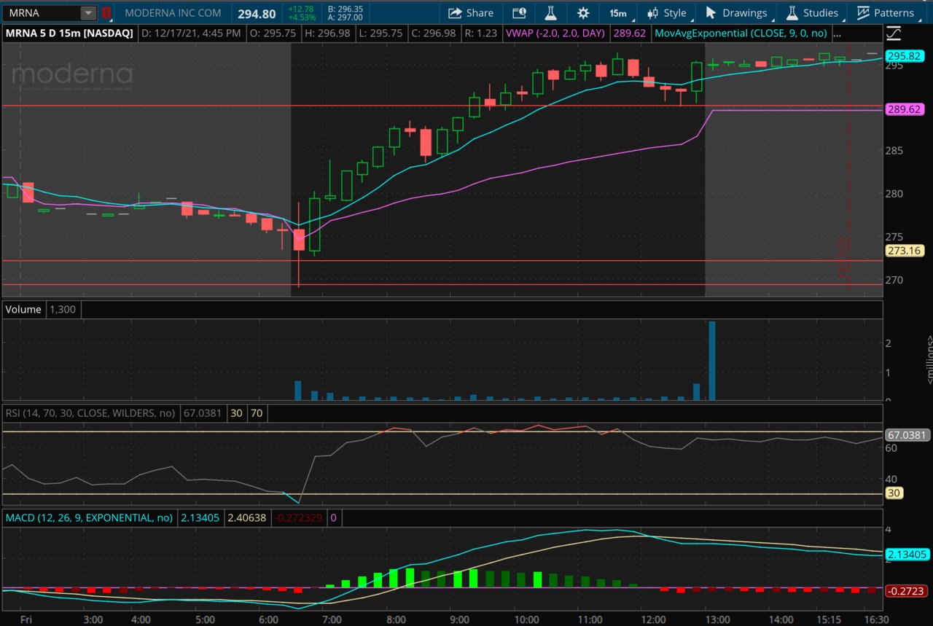Click the date field D: 12/17/21, 4:45 PM

[192, 34]
